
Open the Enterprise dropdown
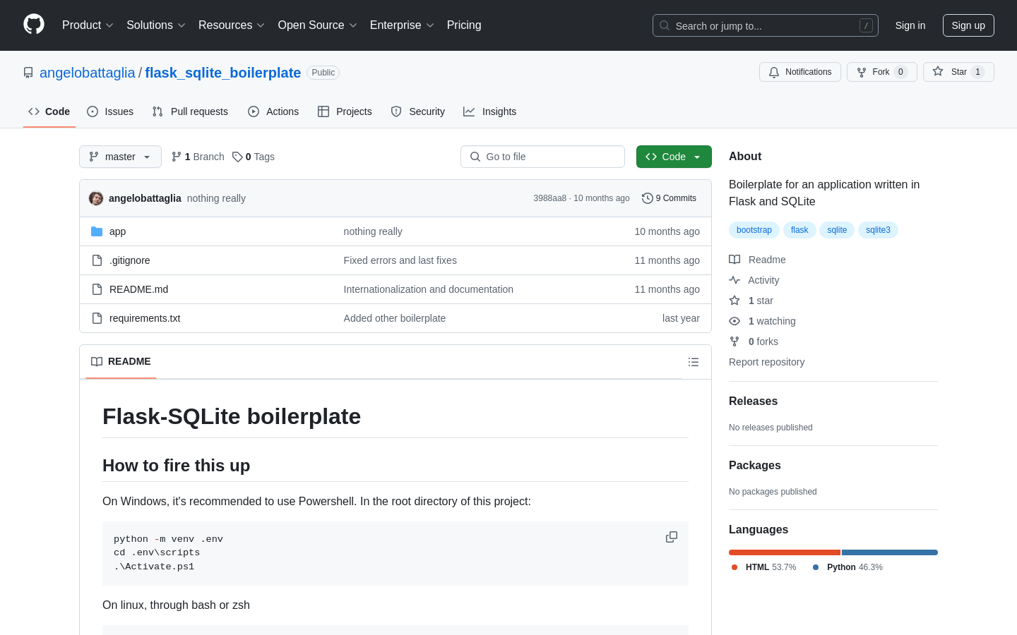point(402,25)
